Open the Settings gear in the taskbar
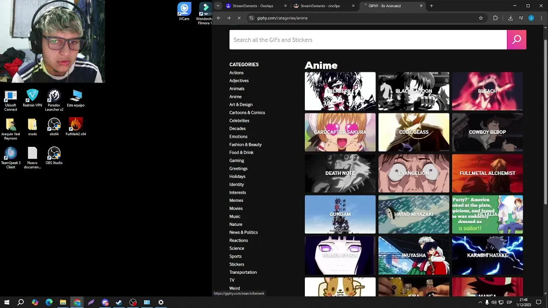 point(161,302)
